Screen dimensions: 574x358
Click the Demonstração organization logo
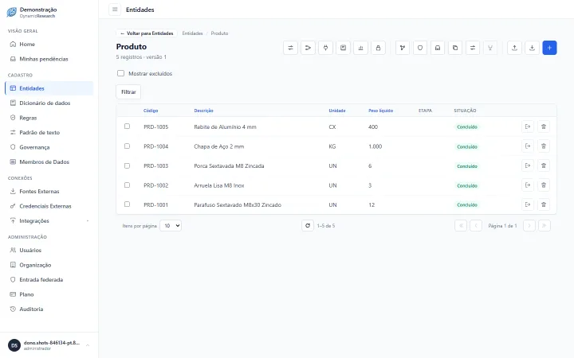tap(12, 12)
